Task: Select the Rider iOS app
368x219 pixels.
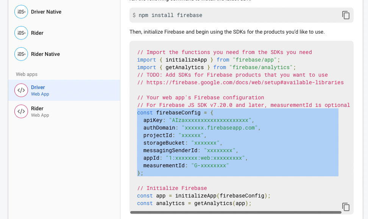Action: tap(64, 33)
